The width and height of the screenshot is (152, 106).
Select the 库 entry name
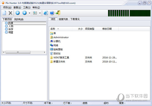point(55,33)
